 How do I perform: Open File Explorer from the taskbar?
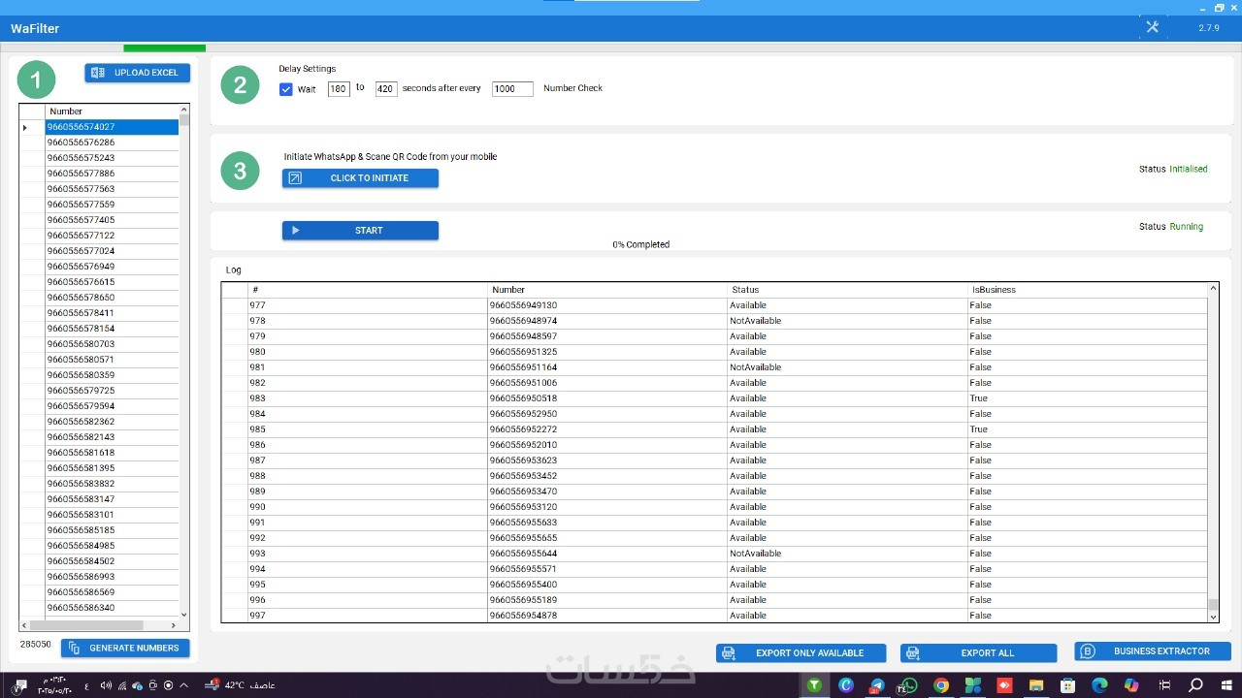click(1036, 685)
